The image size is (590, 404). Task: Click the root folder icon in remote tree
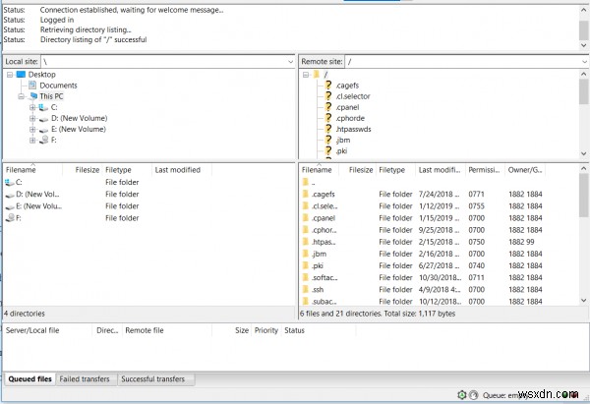317,74
